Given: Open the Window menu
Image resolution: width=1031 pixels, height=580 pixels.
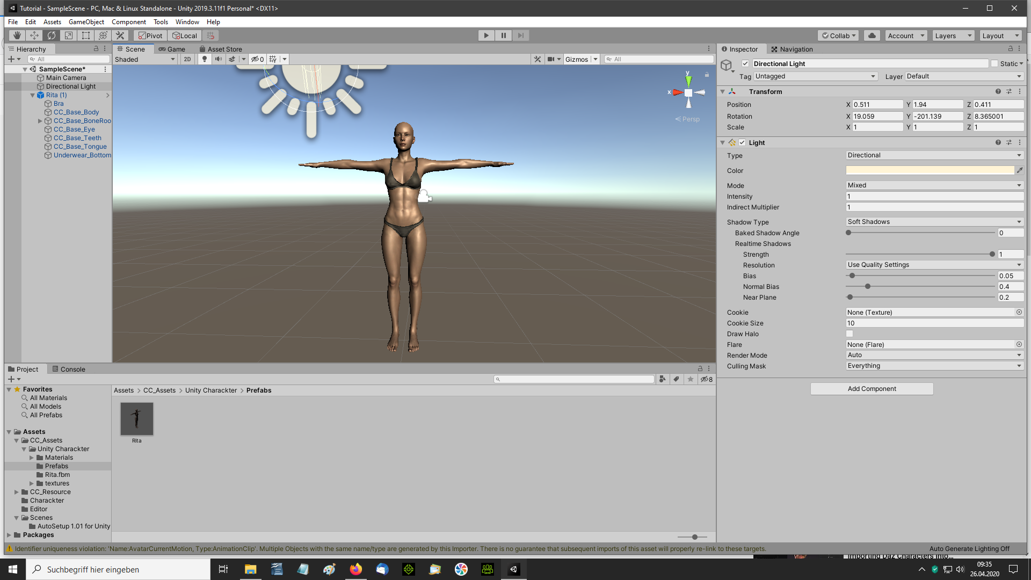Looking at the screenshot, I should pos(187,22).
